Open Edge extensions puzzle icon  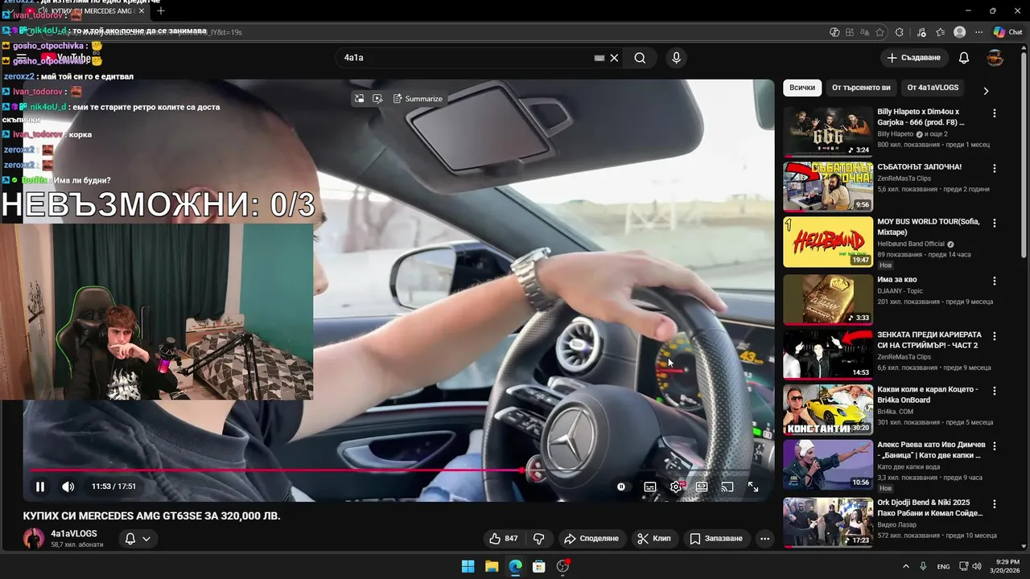(x=900, y=32)
